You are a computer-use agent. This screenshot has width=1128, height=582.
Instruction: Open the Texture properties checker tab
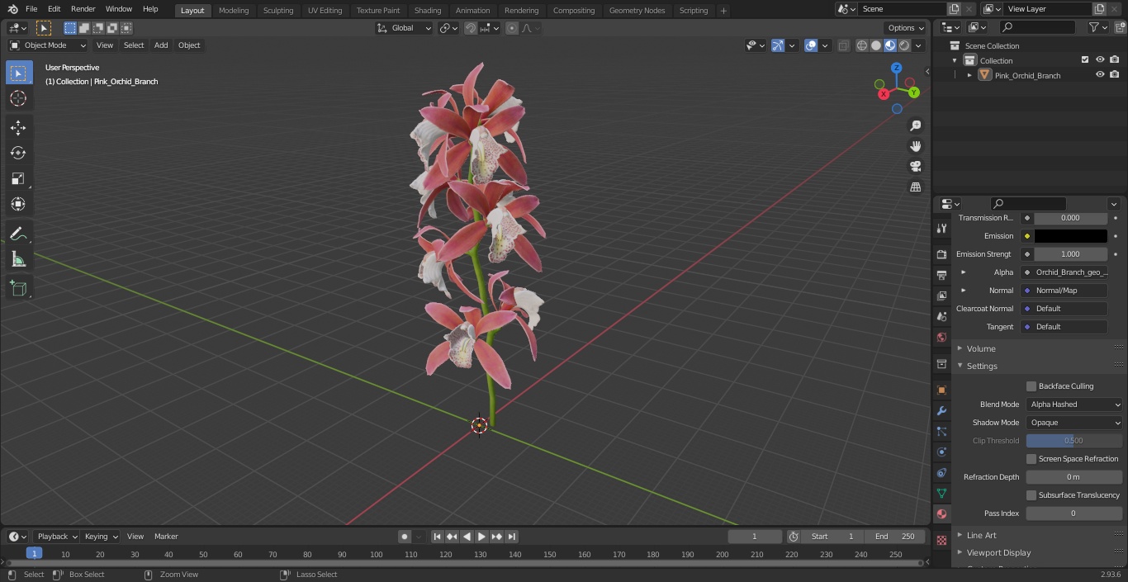click(941, 540)
